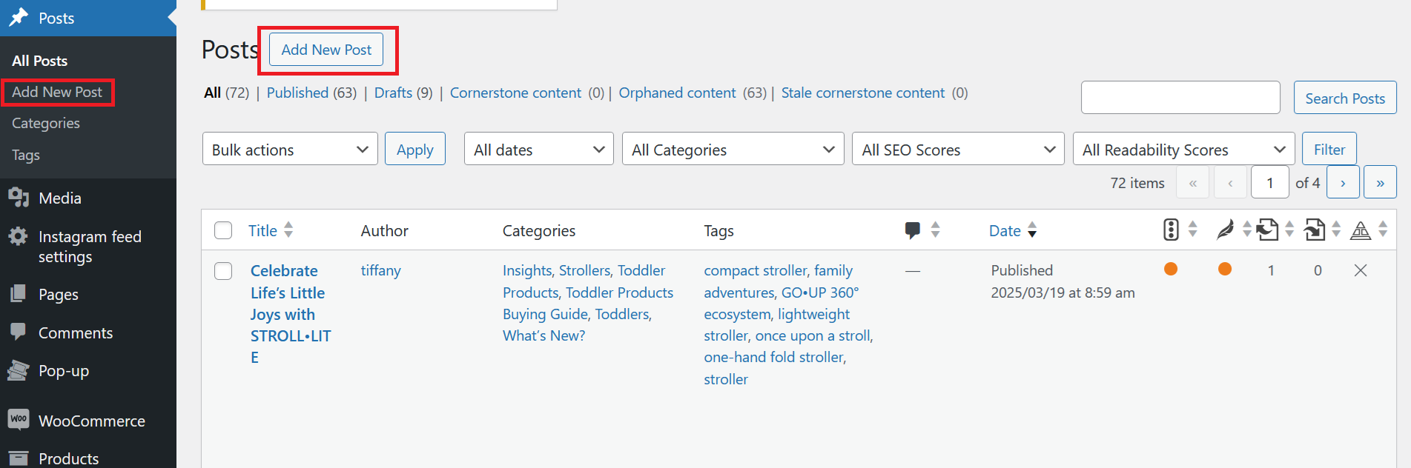This screenshot has height=468, width=1411.
Task: Click sort arrows beside warning triangle column
Action: point(1383,229)
